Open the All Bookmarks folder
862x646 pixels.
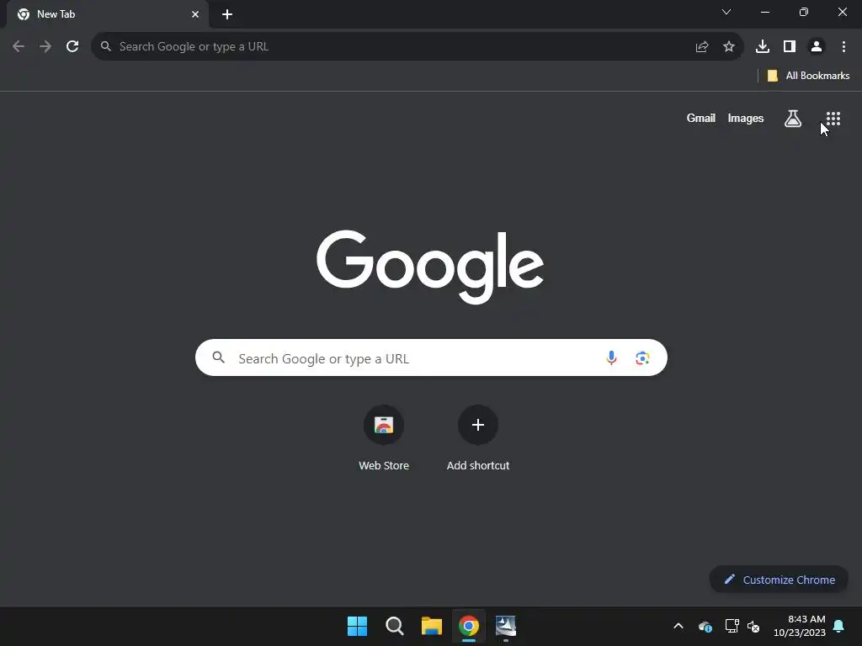(x=808, y=76)
